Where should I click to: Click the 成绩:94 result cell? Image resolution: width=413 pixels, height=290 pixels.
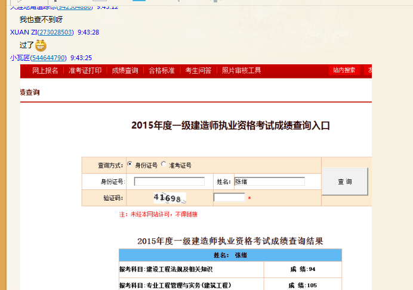(303, 270)
